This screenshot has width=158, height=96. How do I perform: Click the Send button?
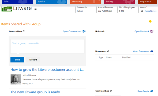[x=17, y=60]
